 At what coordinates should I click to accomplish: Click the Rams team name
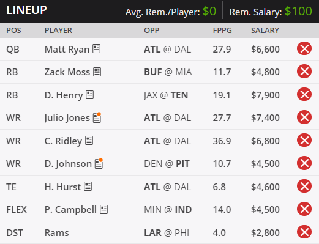[56, 233]
